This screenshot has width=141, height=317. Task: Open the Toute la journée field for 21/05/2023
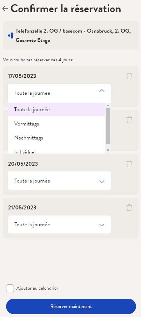tap(59, 224)
